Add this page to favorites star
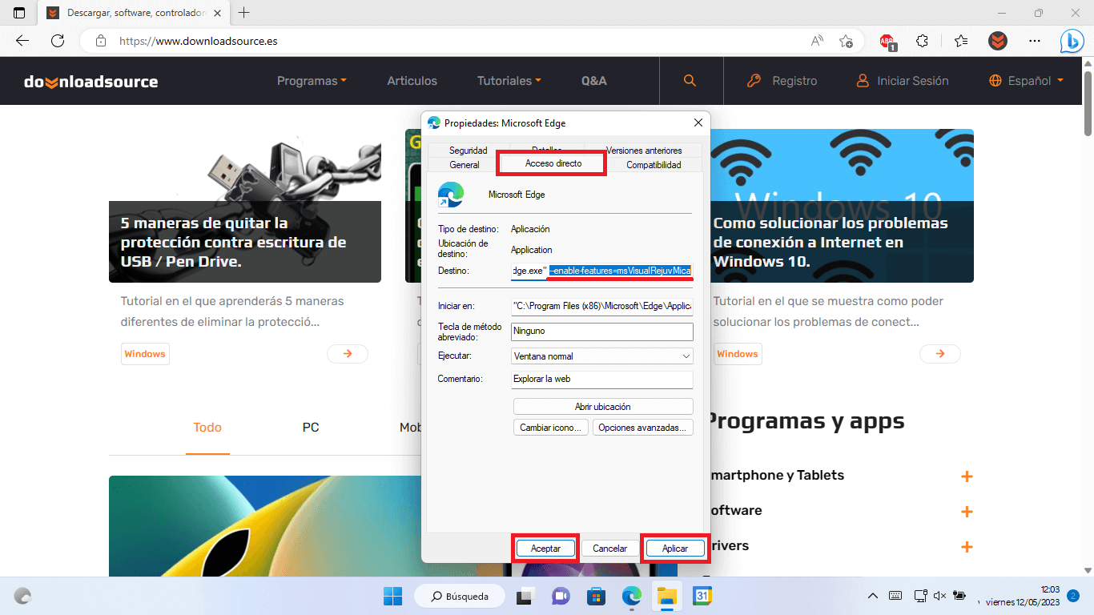This screenshot has width=1094, height=615. (846, 41)
